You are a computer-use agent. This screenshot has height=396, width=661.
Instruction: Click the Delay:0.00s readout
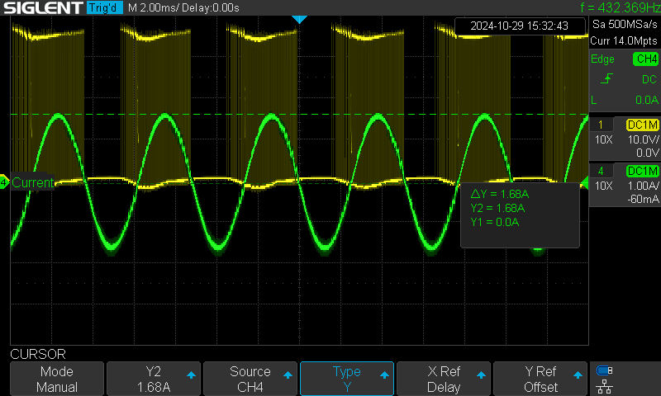211,8
